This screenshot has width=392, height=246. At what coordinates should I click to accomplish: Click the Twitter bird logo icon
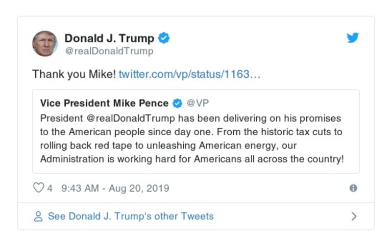353,38
